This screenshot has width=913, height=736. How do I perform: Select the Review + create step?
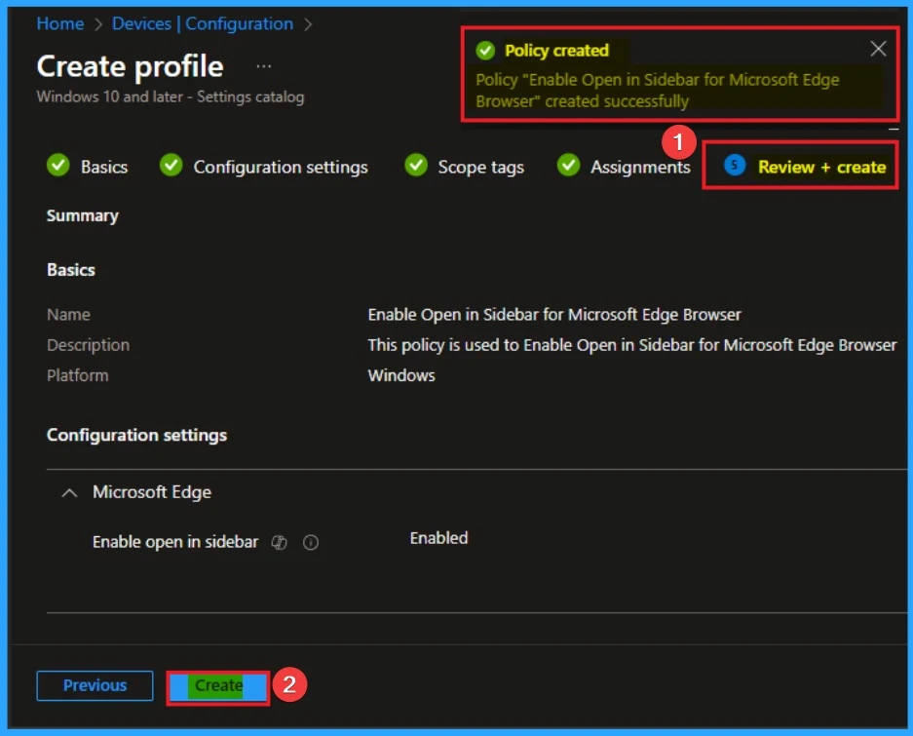coord(821,168)
